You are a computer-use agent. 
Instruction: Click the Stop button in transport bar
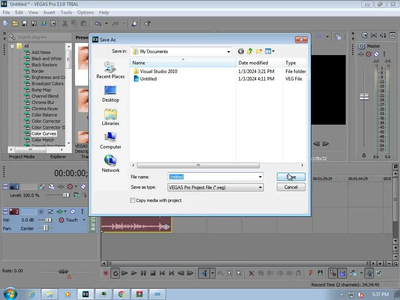153,273
